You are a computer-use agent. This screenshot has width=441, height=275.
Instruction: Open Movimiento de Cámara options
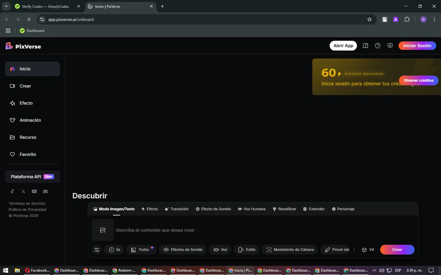290,250
